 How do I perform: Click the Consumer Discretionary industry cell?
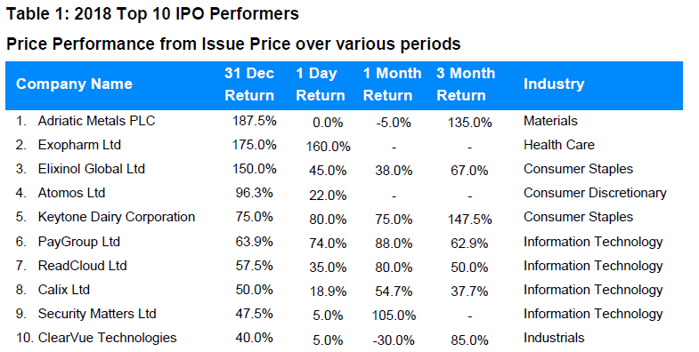tap(595, 193)
